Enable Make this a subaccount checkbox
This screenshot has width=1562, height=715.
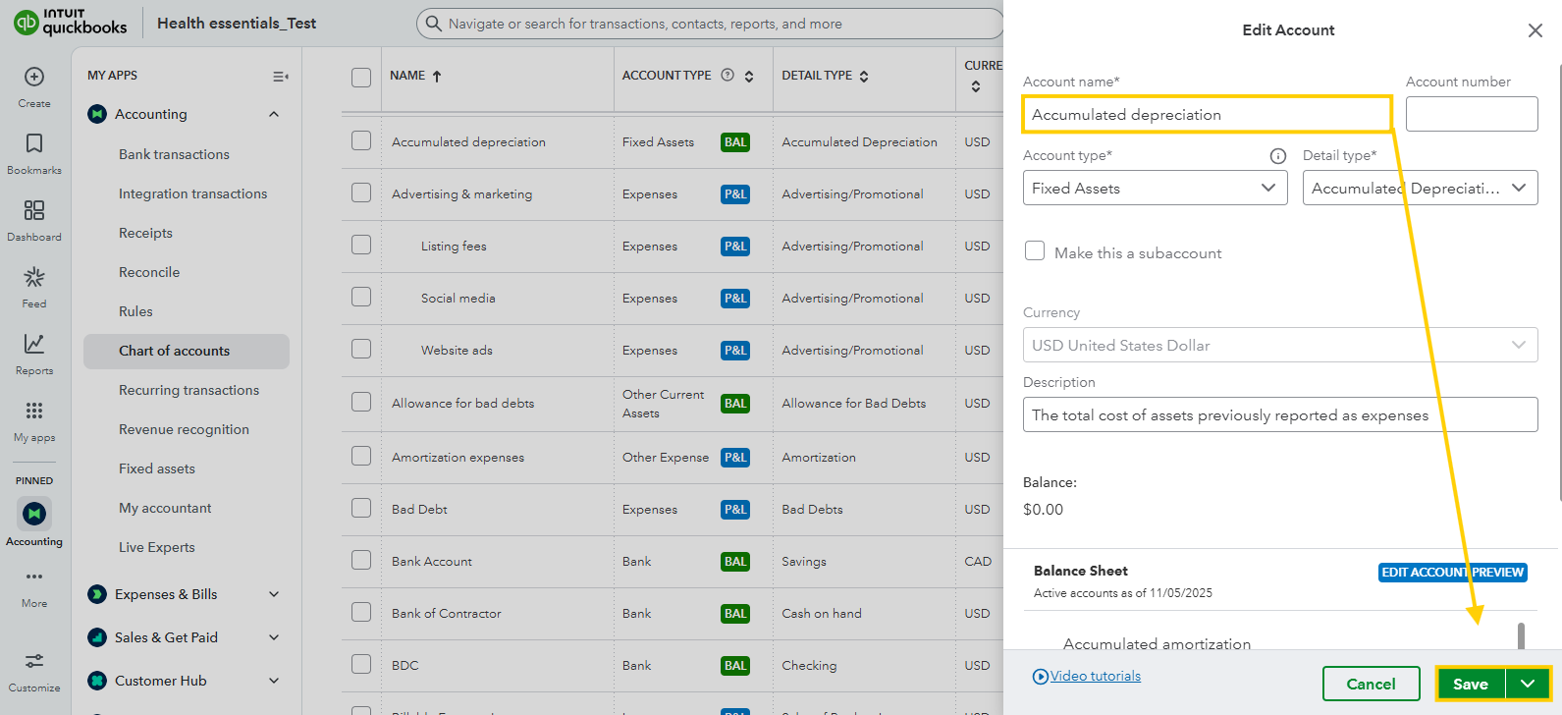pos(1035,251)
